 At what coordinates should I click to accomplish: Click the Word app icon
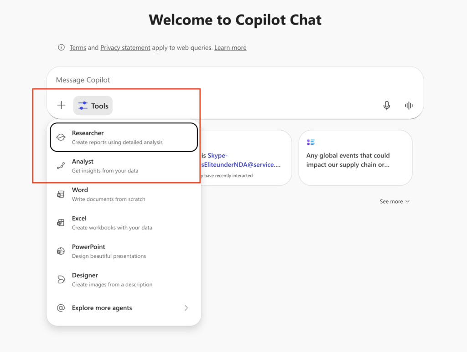[61, 194]
